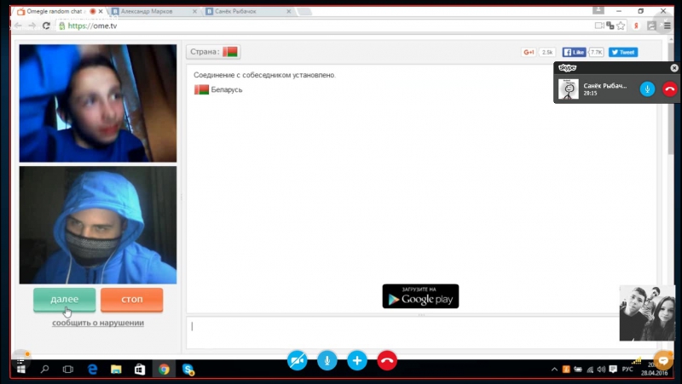Image resolution: width=682 pixels, height=384 pixels.
Task: Click the orange 'стоп' button
Action: click(x=132, y=300)
